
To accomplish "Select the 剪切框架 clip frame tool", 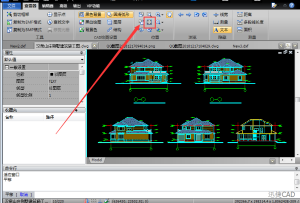I will (18, 15).
